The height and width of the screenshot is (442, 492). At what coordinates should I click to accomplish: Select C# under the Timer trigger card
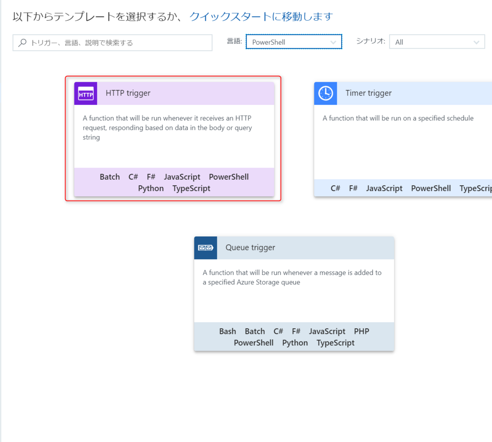click(336, 188)
